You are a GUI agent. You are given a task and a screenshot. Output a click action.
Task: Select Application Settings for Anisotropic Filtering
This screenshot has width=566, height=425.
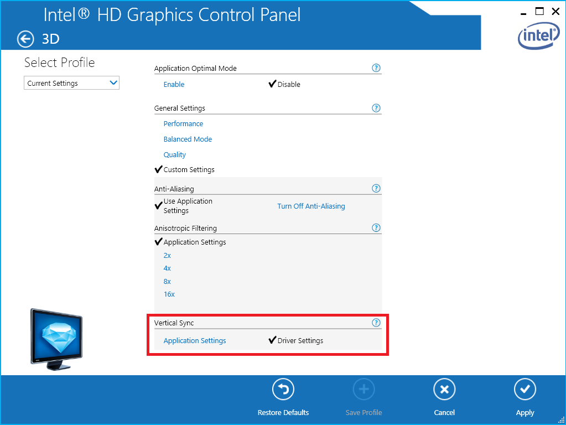195,242
